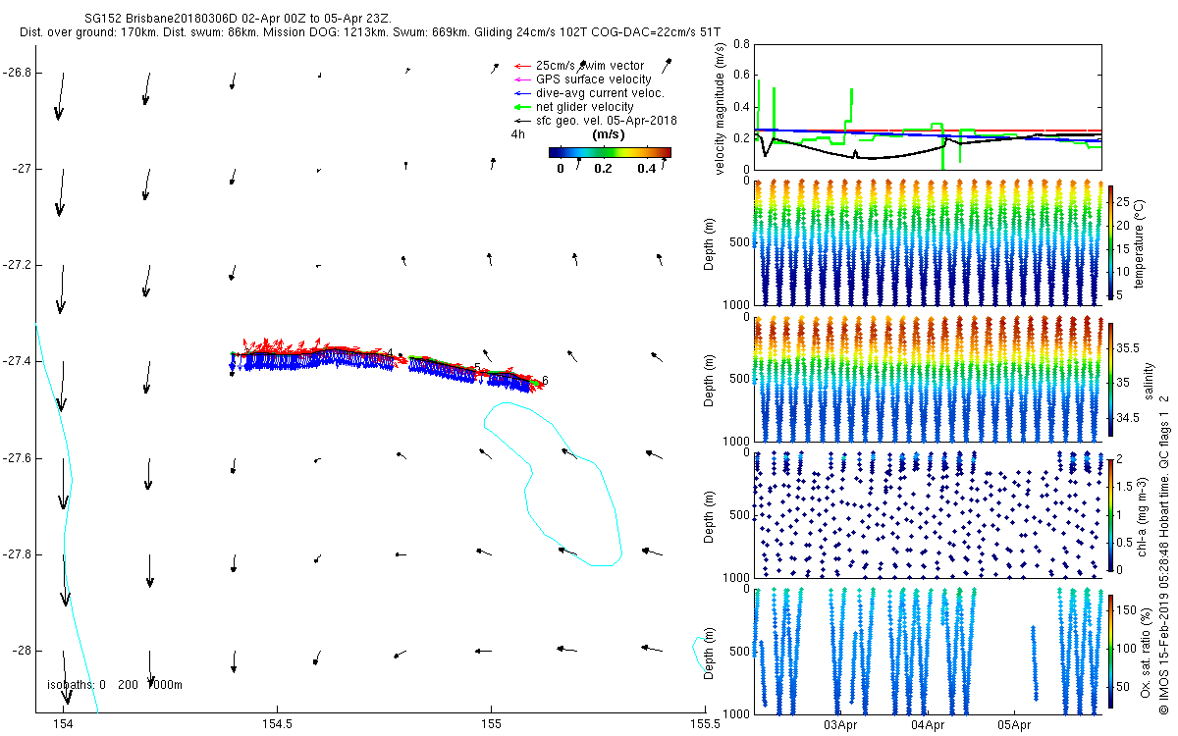Select the 'GPS surface velocity' legend label

coord(593,79)
